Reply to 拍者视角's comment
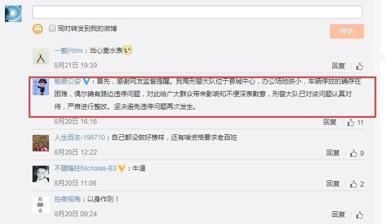The width and height of the screenshot is (385, 224). tap(338, 215)
